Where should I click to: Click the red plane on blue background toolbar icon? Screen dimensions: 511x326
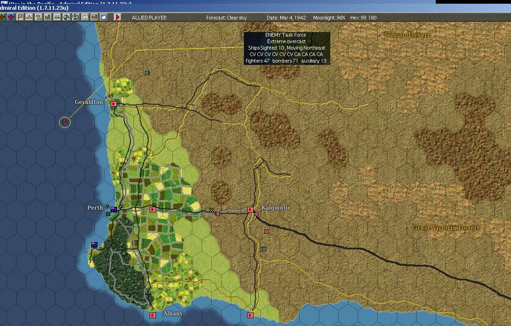(11, 17)
